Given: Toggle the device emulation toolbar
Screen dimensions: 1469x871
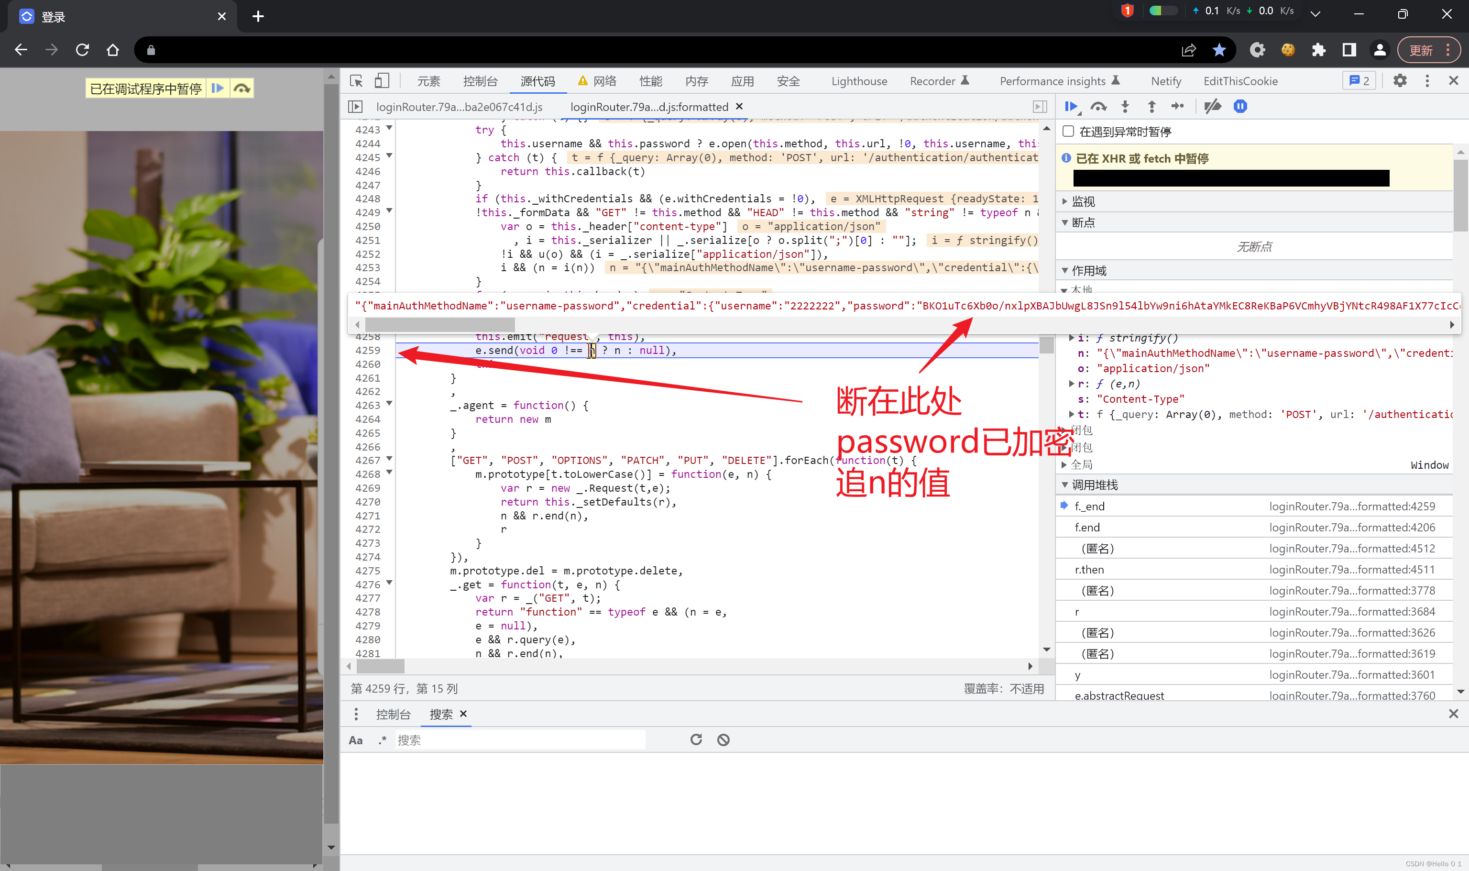Looking at the screenshot, I should coord(382,80).
